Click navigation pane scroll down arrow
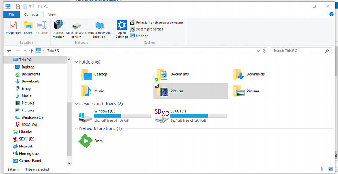Image resolution: width=338 pixels, height=174 pixels. 69,164
